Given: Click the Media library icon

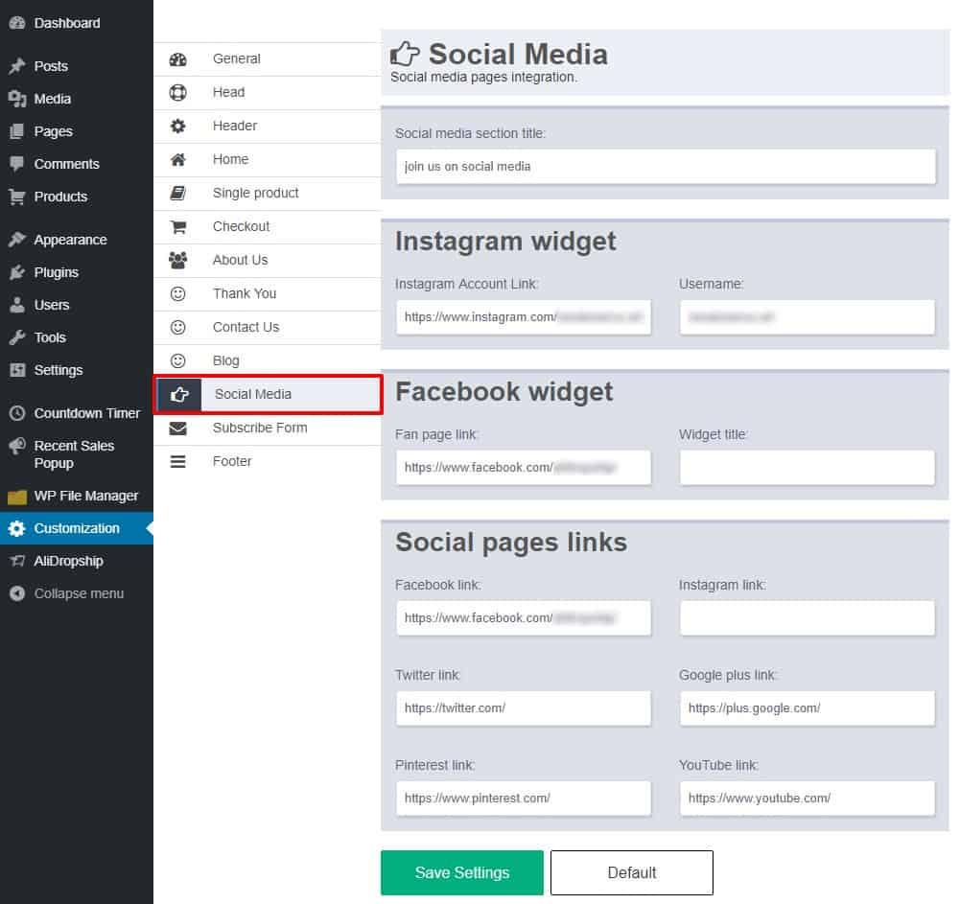Looking at the screenshot, I should tap(17, 99).
